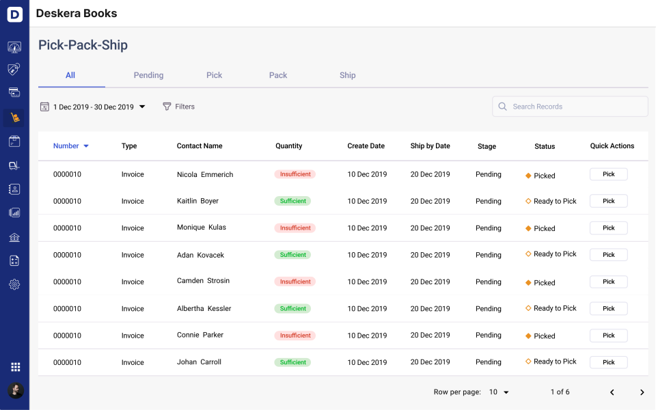Open the Filters option
656x410 pixels.
(x=178, y=107)
